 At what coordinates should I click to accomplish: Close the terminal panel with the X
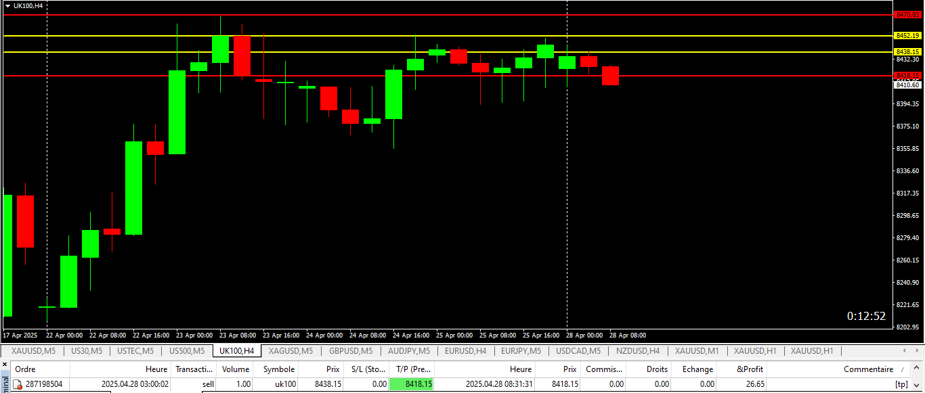coord(5,364)
